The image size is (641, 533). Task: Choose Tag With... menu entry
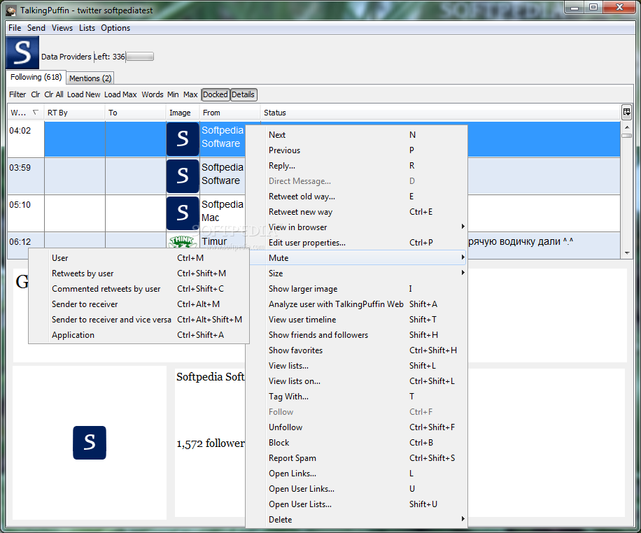(x=356, y=397)
